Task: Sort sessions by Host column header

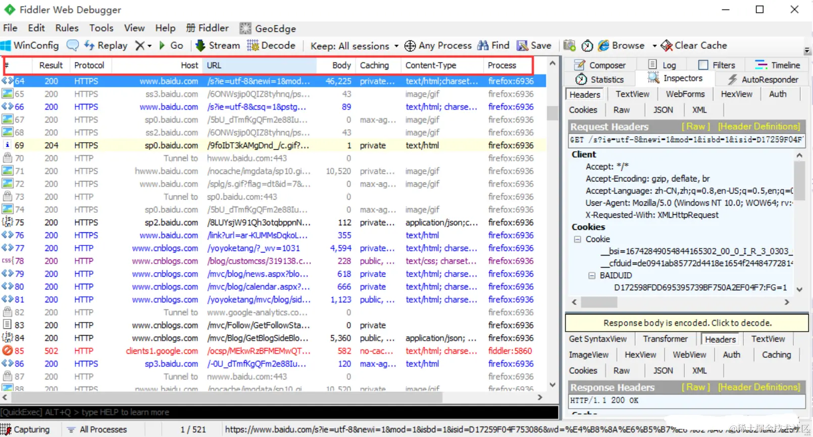Action: pyautogui.click(x=157, y=66)
